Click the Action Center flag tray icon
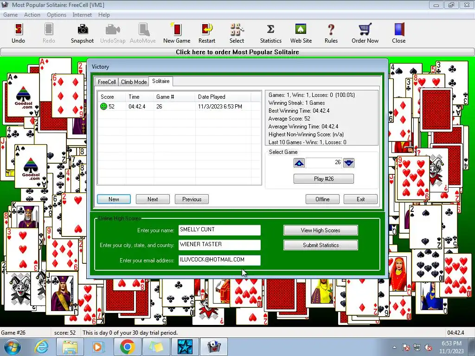Screen dimensions: 475x356 pos(406,348)
